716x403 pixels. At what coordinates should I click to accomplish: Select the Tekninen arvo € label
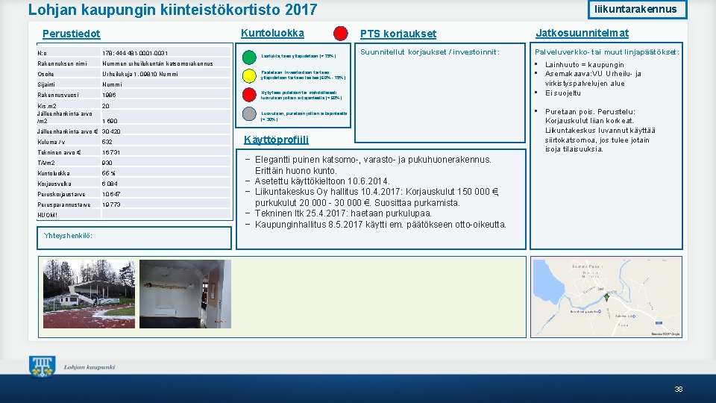pyautogui.click(x=59, y=152)
